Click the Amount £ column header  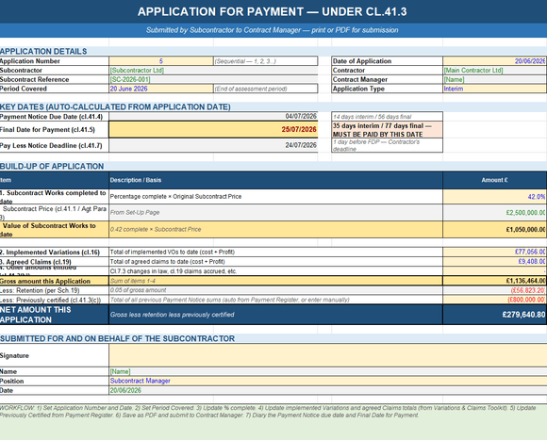click(x=495, y=180)
